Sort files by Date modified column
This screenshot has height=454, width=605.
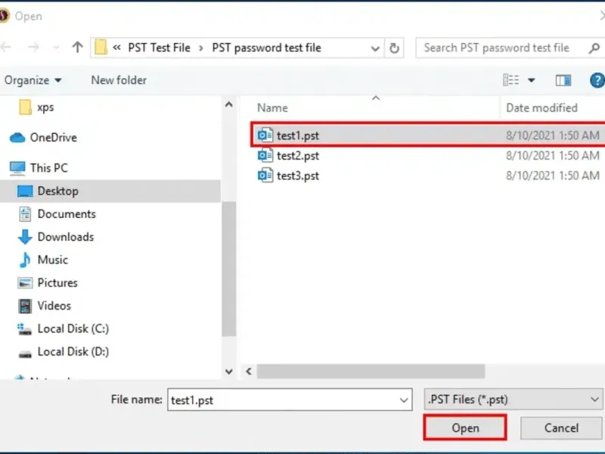(x=541, y=108)
